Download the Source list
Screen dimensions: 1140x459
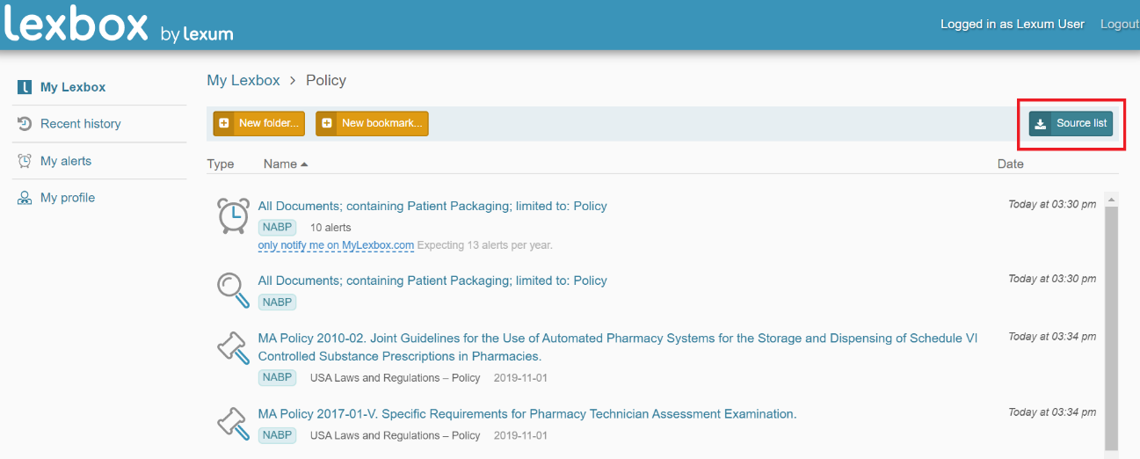[1071, 123]
